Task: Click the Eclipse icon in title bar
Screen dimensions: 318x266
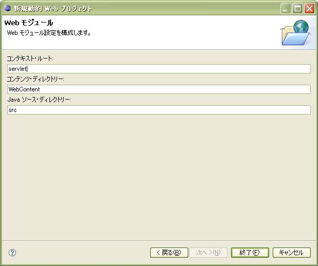Action: click(x=7, y=8)
